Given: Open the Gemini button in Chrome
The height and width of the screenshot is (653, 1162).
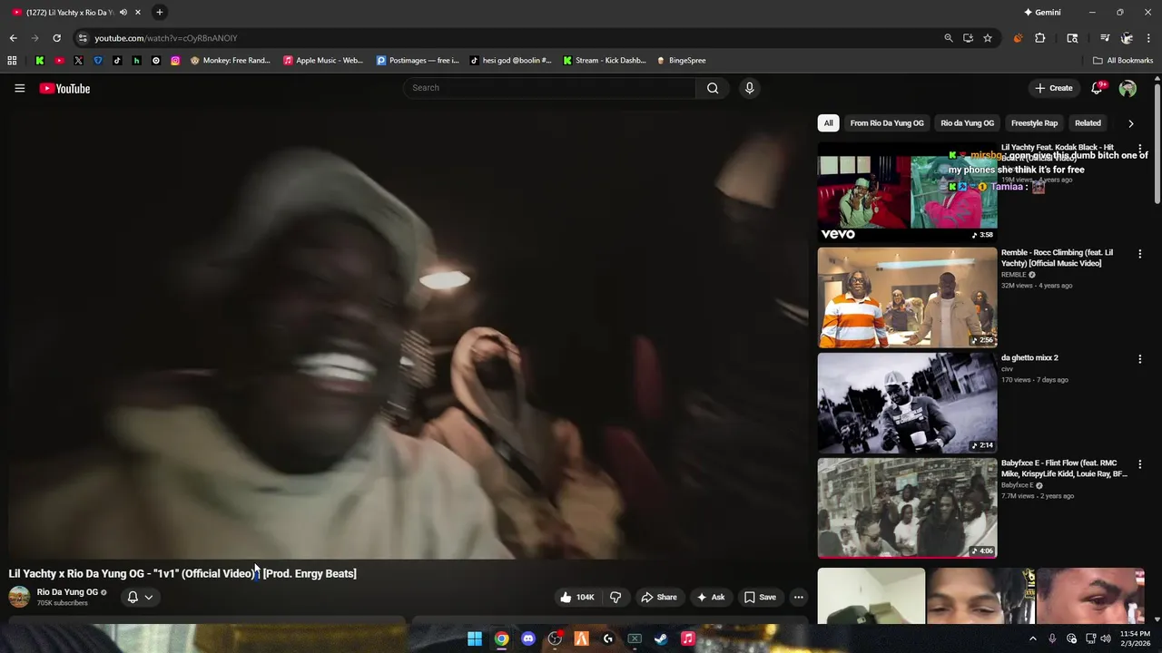Looking at the screenshot, I should [1042, 12].
